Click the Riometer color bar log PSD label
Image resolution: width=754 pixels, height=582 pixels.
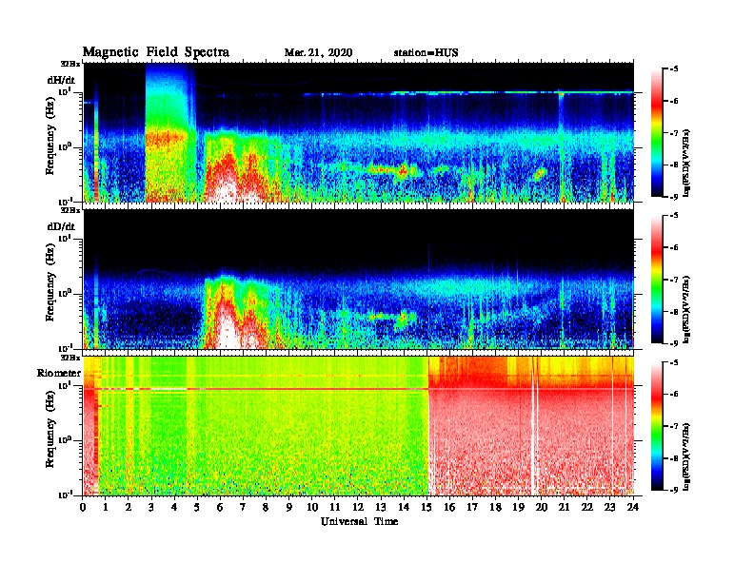tap(687, 456)
